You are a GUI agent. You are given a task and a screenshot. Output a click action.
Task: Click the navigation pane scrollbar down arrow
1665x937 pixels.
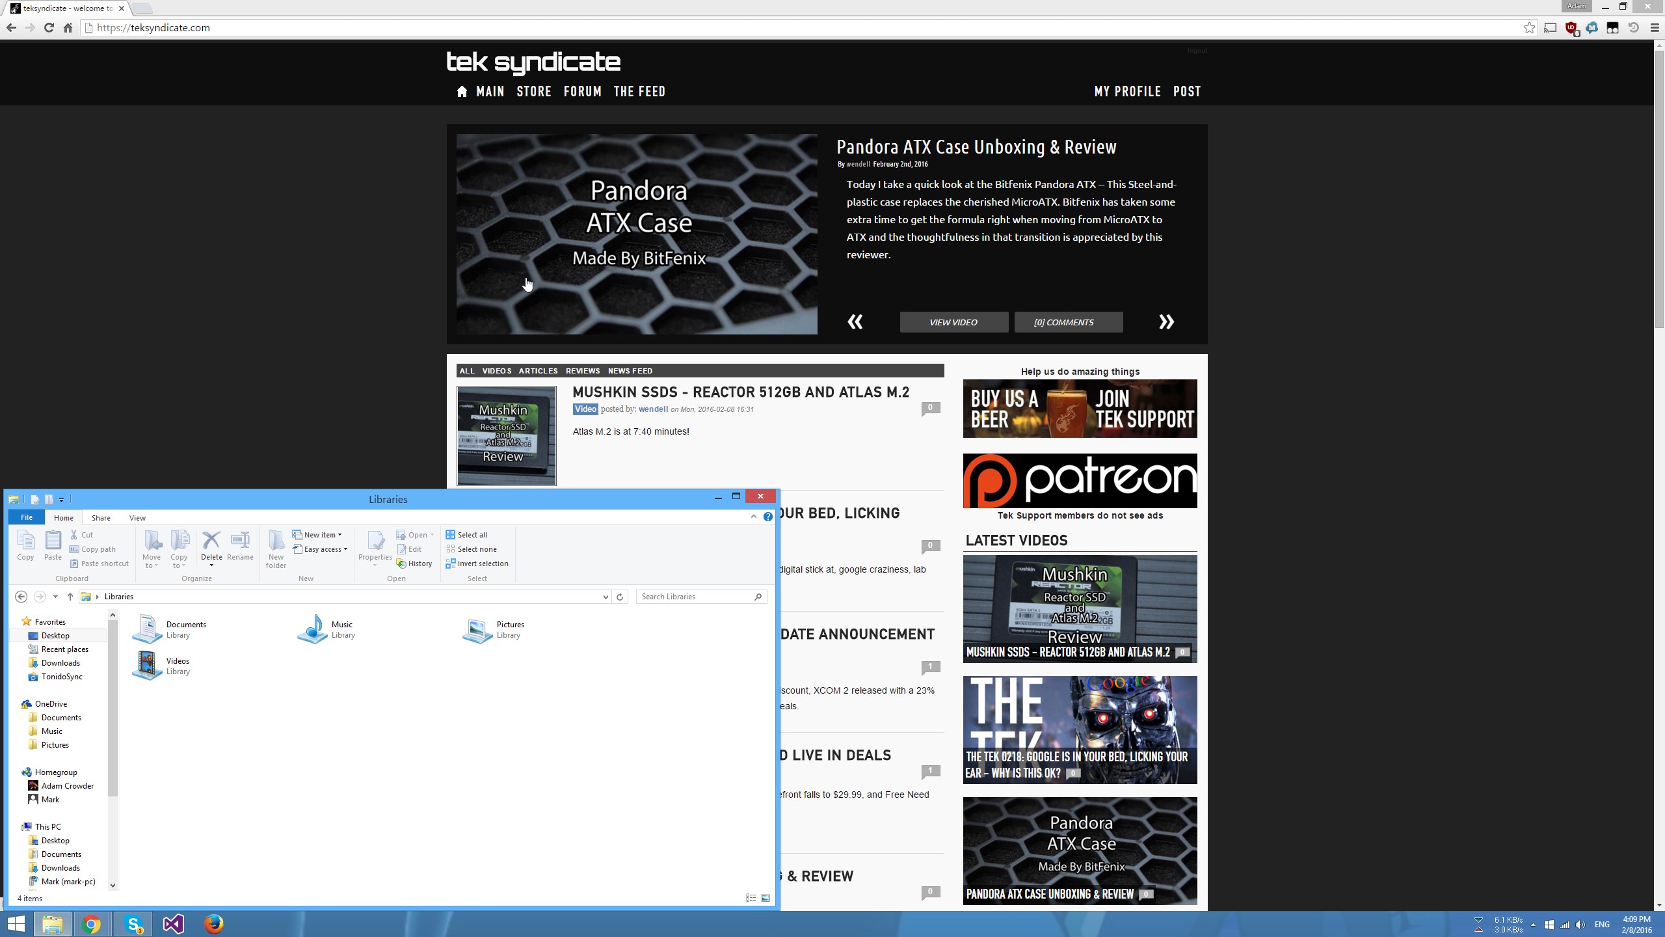click(113, 885)
